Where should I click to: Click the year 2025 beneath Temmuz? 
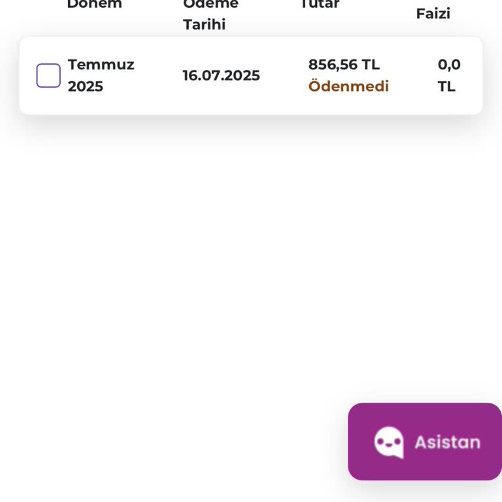pos(86,86)
